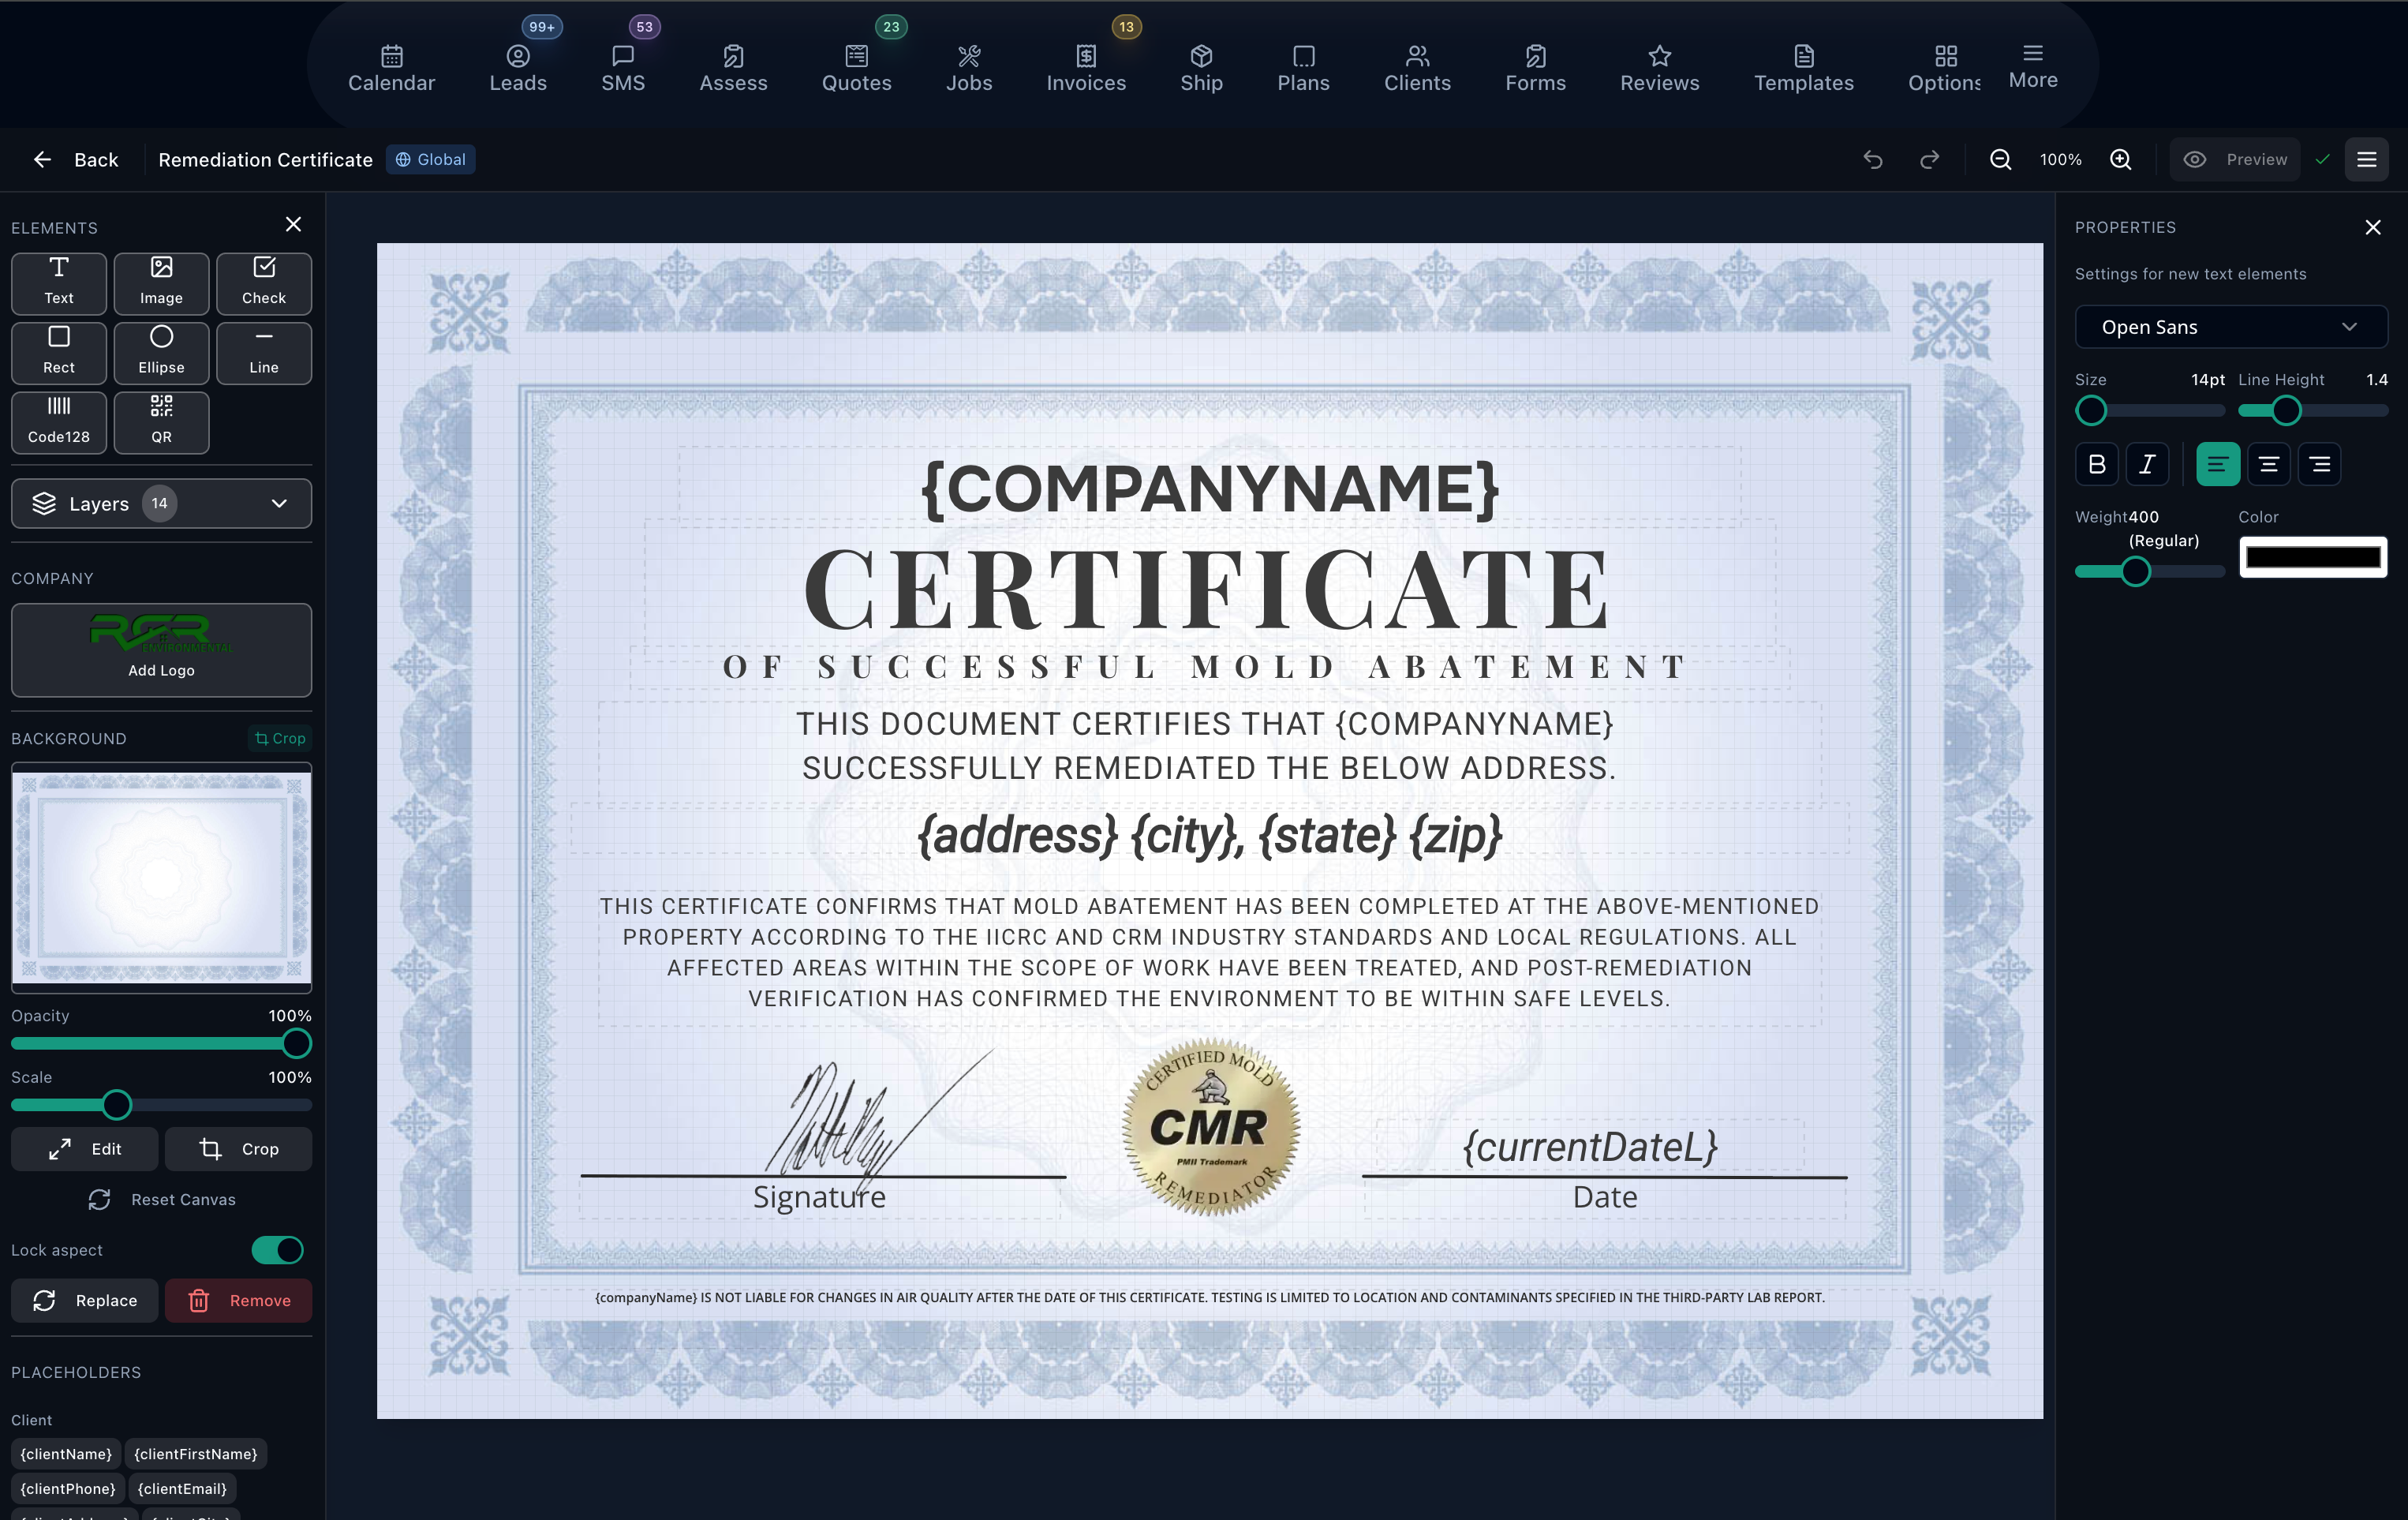
Task: Add an Ellipse shape element
Action: [161, 352]
